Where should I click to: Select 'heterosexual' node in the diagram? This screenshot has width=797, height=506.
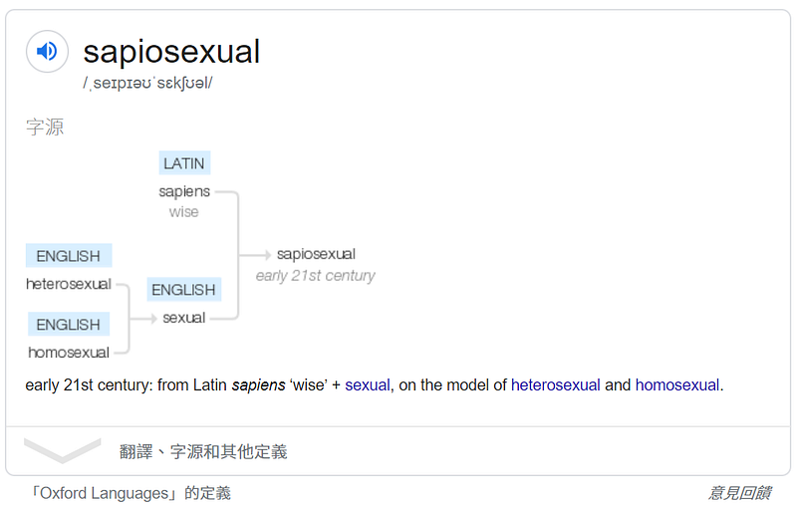point(69,284)
